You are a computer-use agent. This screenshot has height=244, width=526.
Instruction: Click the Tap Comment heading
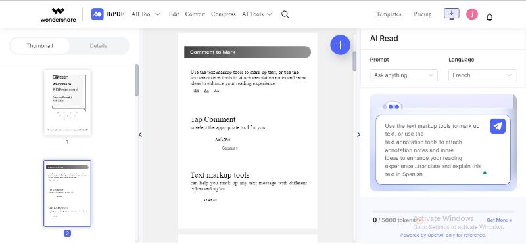pos(213,119)
